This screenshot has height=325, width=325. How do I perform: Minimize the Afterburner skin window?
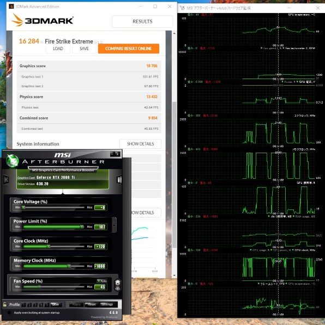pos(112,154)
